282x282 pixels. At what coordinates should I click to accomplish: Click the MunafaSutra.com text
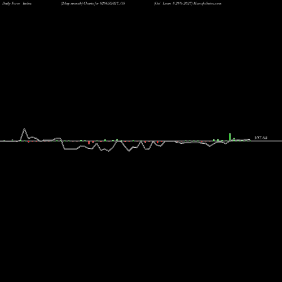208,3
